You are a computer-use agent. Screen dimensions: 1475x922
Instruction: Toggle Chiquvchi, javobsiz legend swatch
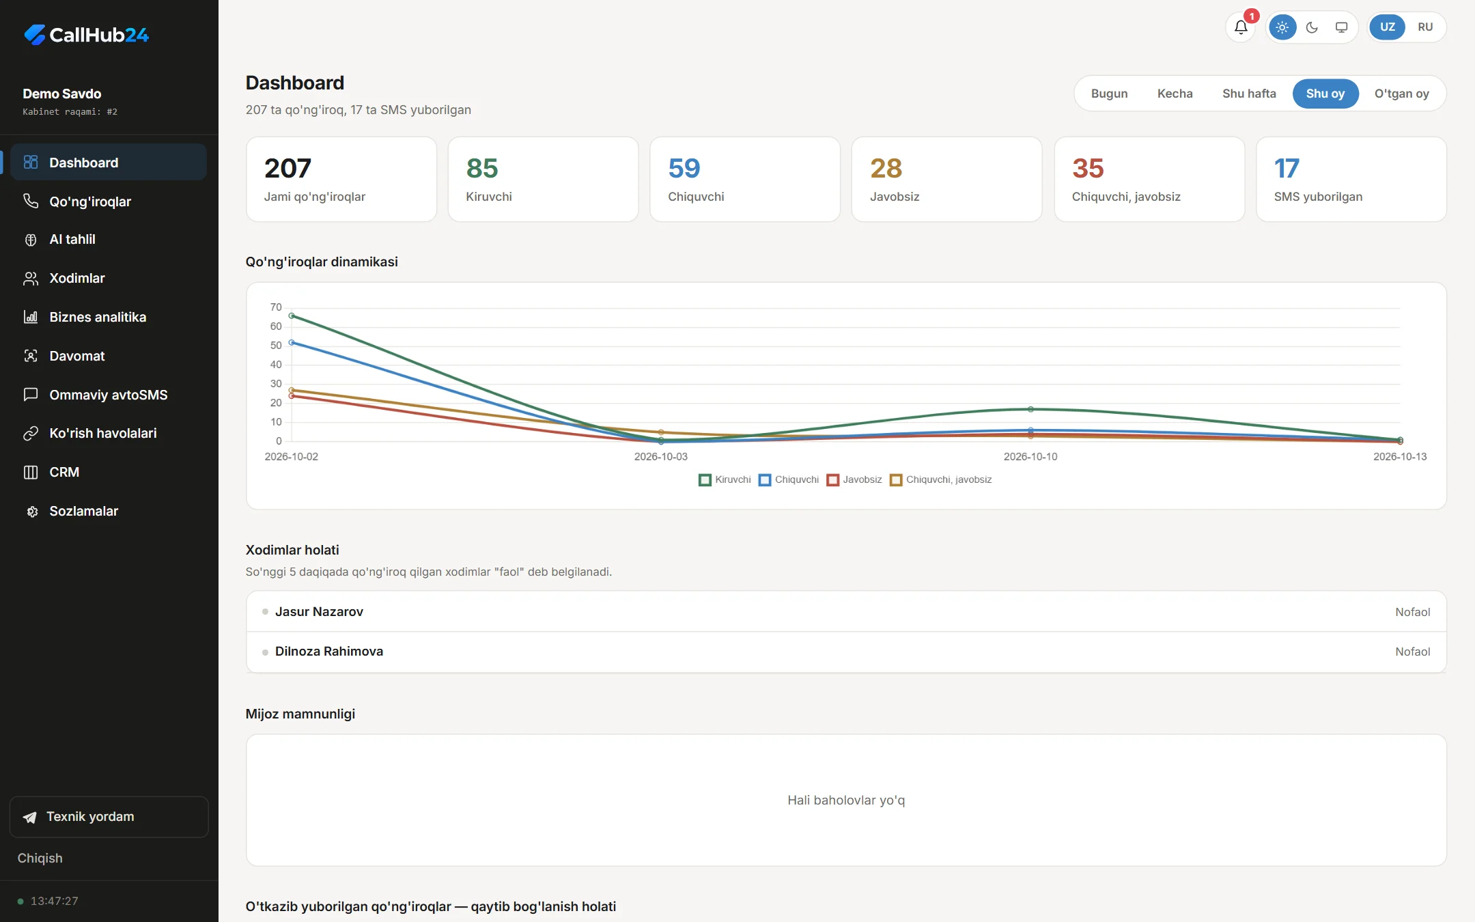(896, 479)
